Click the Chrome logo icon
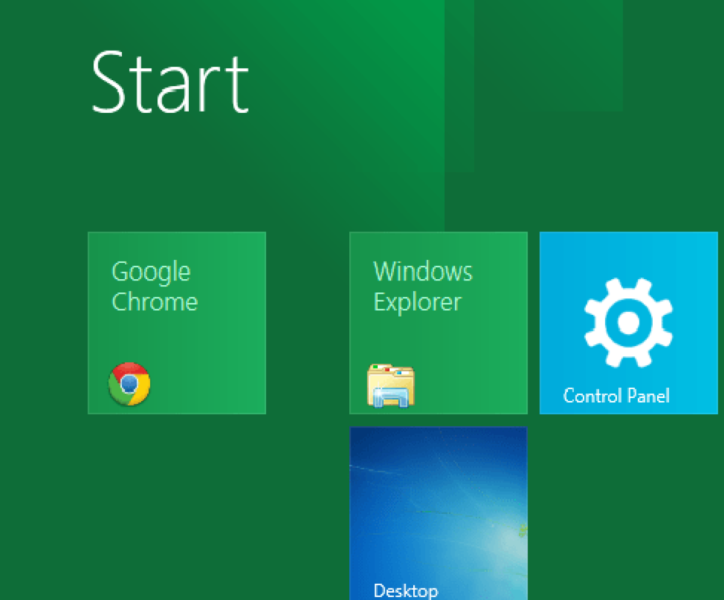Viewport: 724px width, 600px height. click(129, 384)
